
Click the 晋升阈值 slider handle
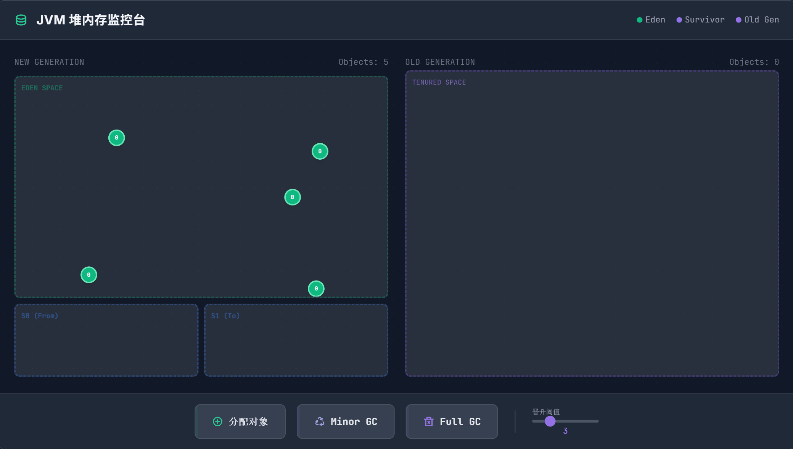pyautogui.click(x=550, y=421)
